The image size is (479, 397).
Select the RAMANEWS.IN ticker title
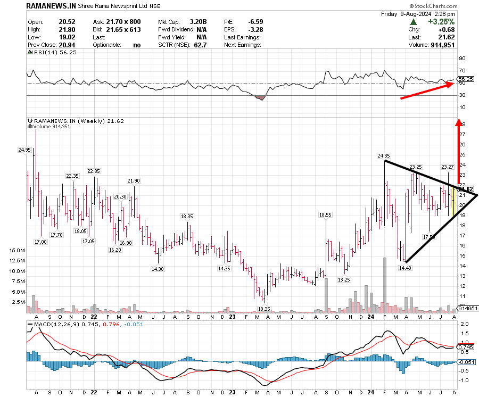(51, 6)
